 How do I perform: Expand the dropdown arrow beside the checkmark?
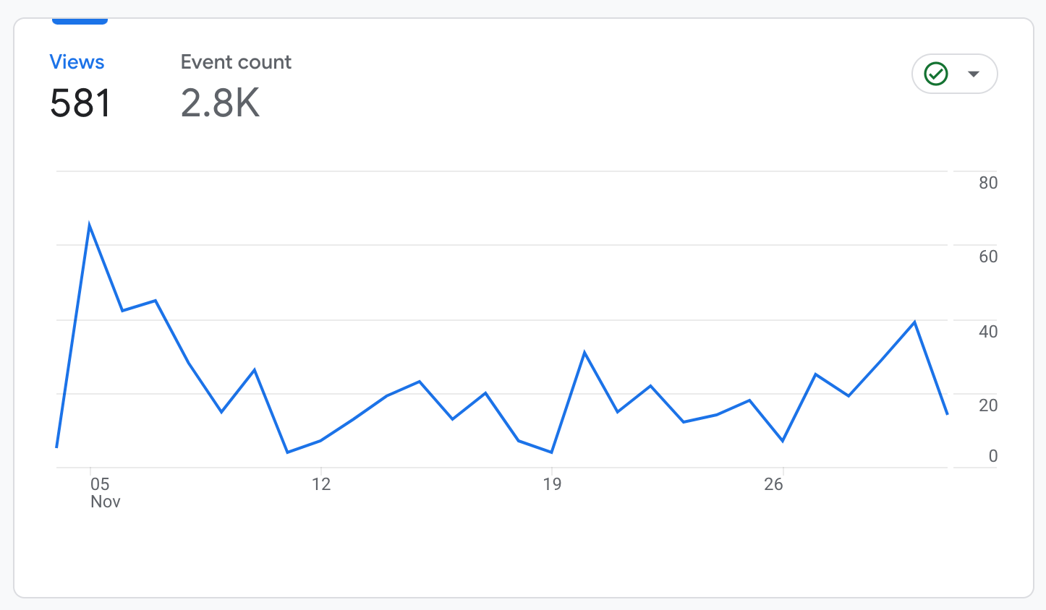pyautogui.click(x=974, y=74)
